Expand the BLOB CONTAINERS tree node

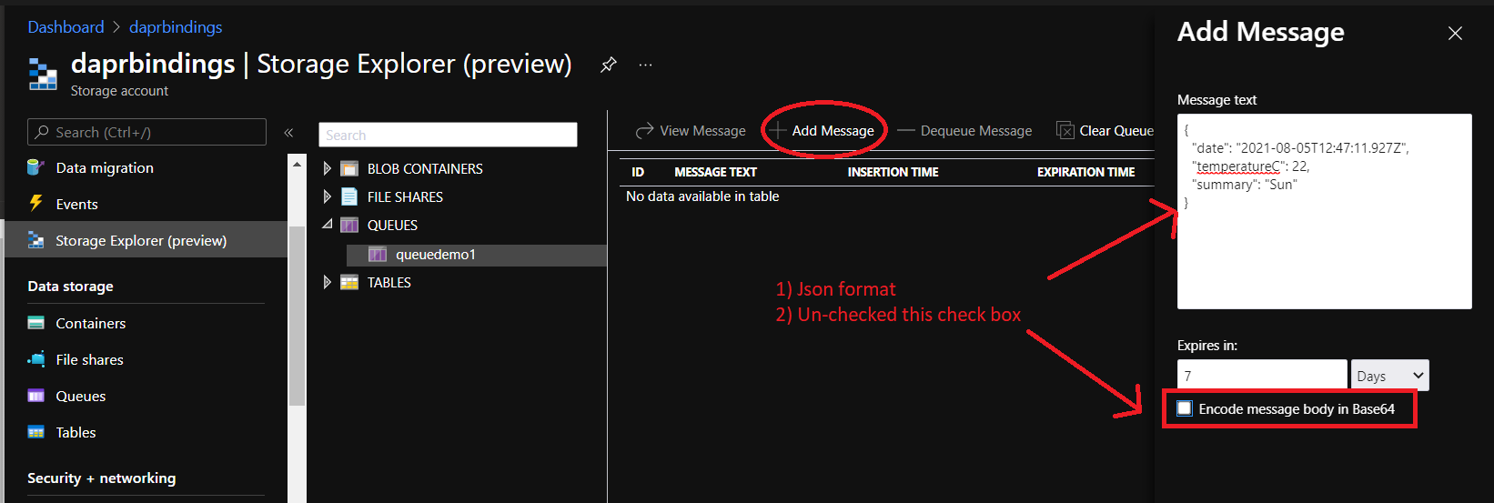pos(328,168)
